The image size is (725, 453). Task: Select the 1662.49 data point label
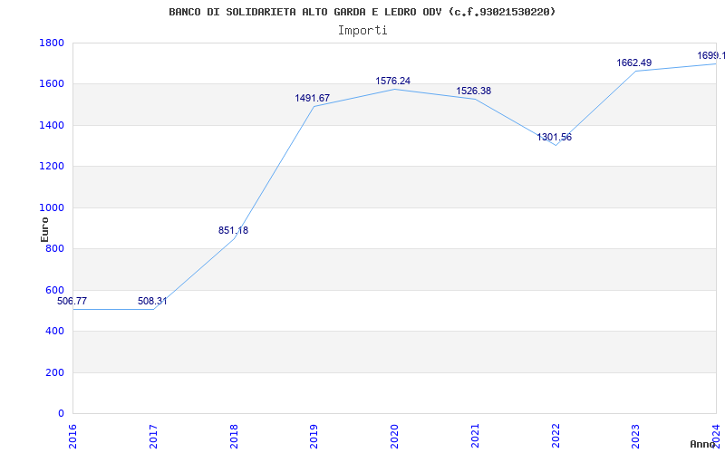click(x=633, y=63)
